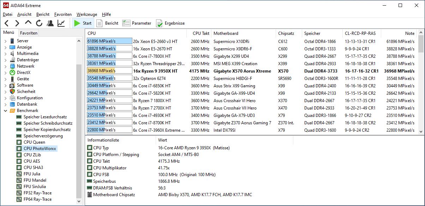
Task: Select the Anzeige monitor icon
Action: coord(12,47)
